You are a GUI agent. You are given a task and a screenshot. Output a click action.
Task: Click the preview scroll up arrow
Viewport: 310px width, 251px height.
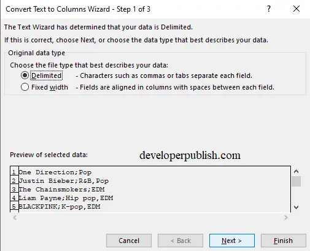point(296,171)
